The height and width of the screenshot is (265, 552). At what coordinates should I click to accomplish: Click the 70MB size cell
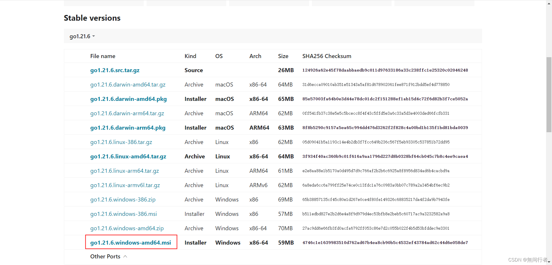[285, 228]
